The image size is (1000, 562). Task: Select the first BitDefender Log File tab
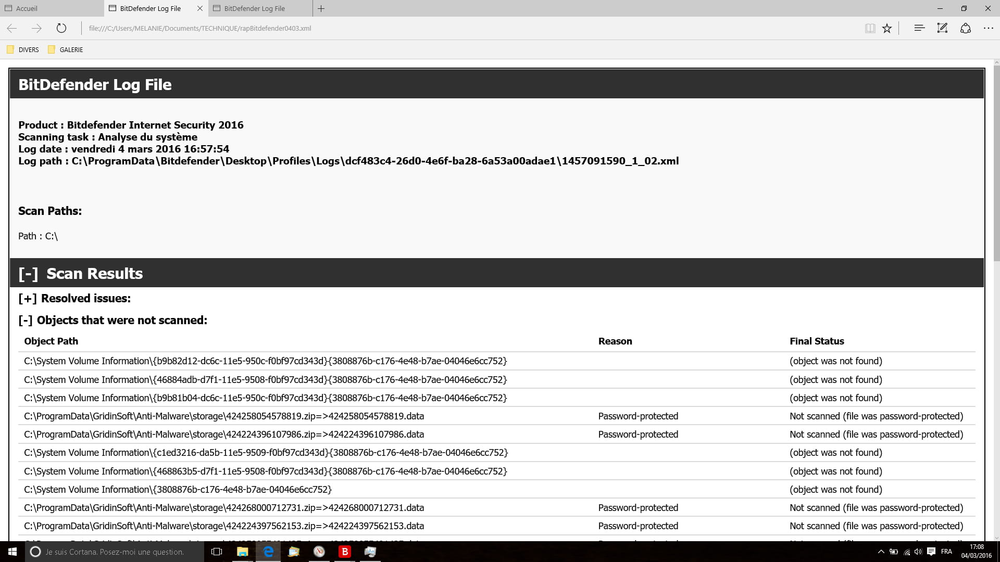tap(150, 8)
